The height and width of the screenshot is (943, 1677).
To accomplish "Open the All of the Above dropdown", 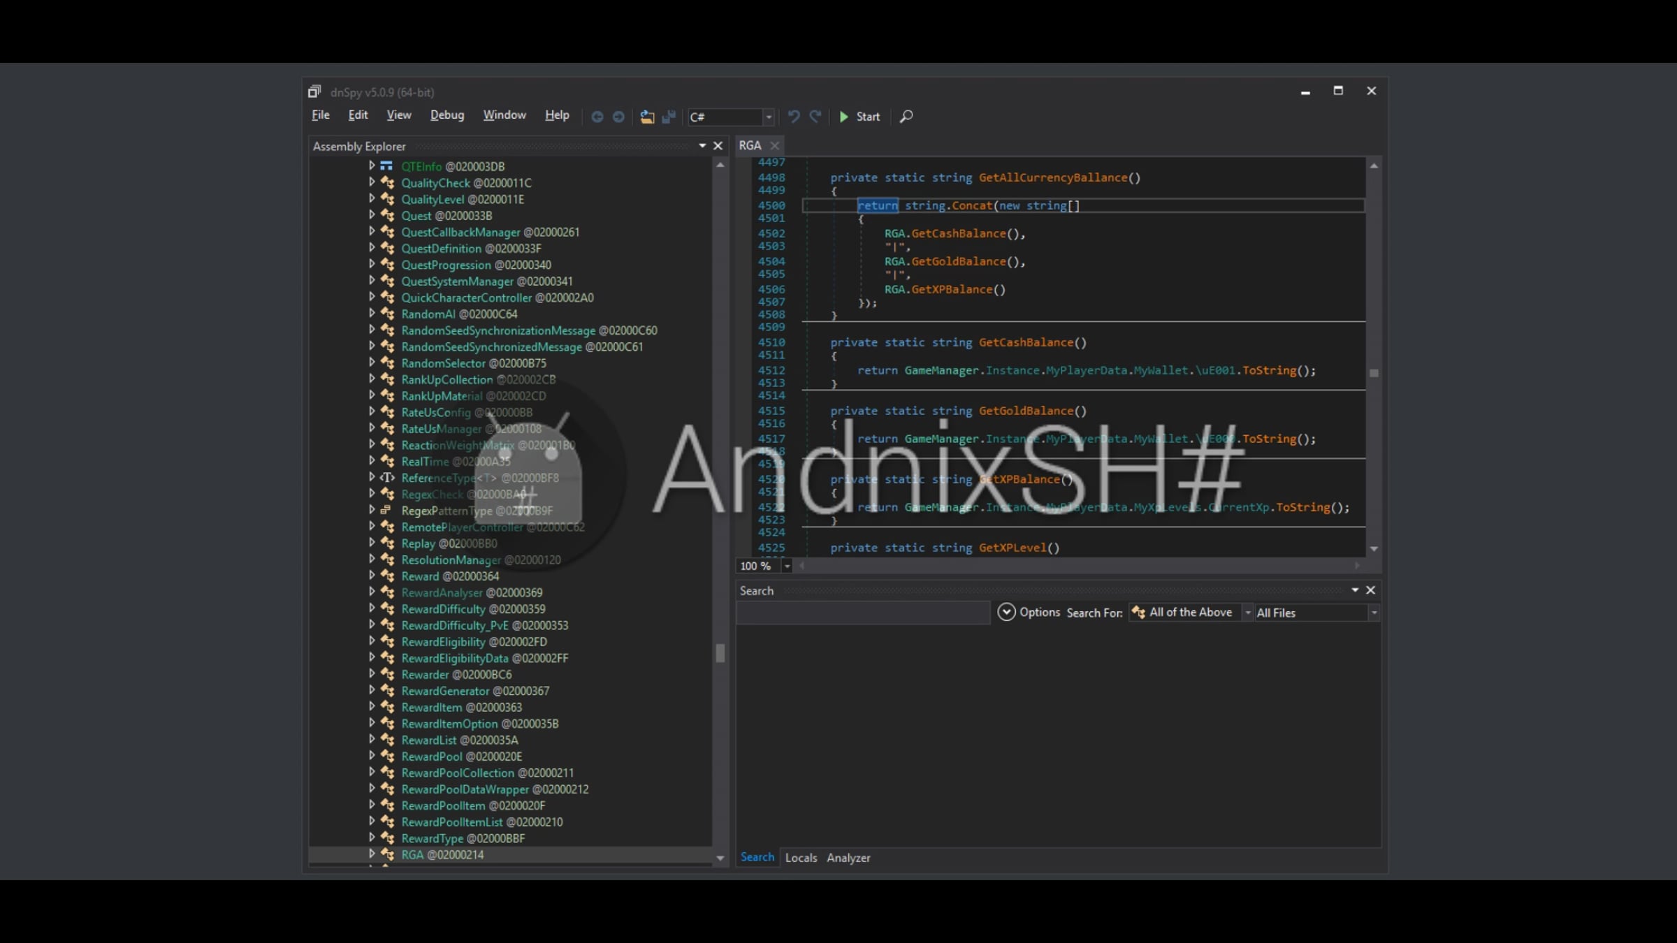I will coord(1191,613).
